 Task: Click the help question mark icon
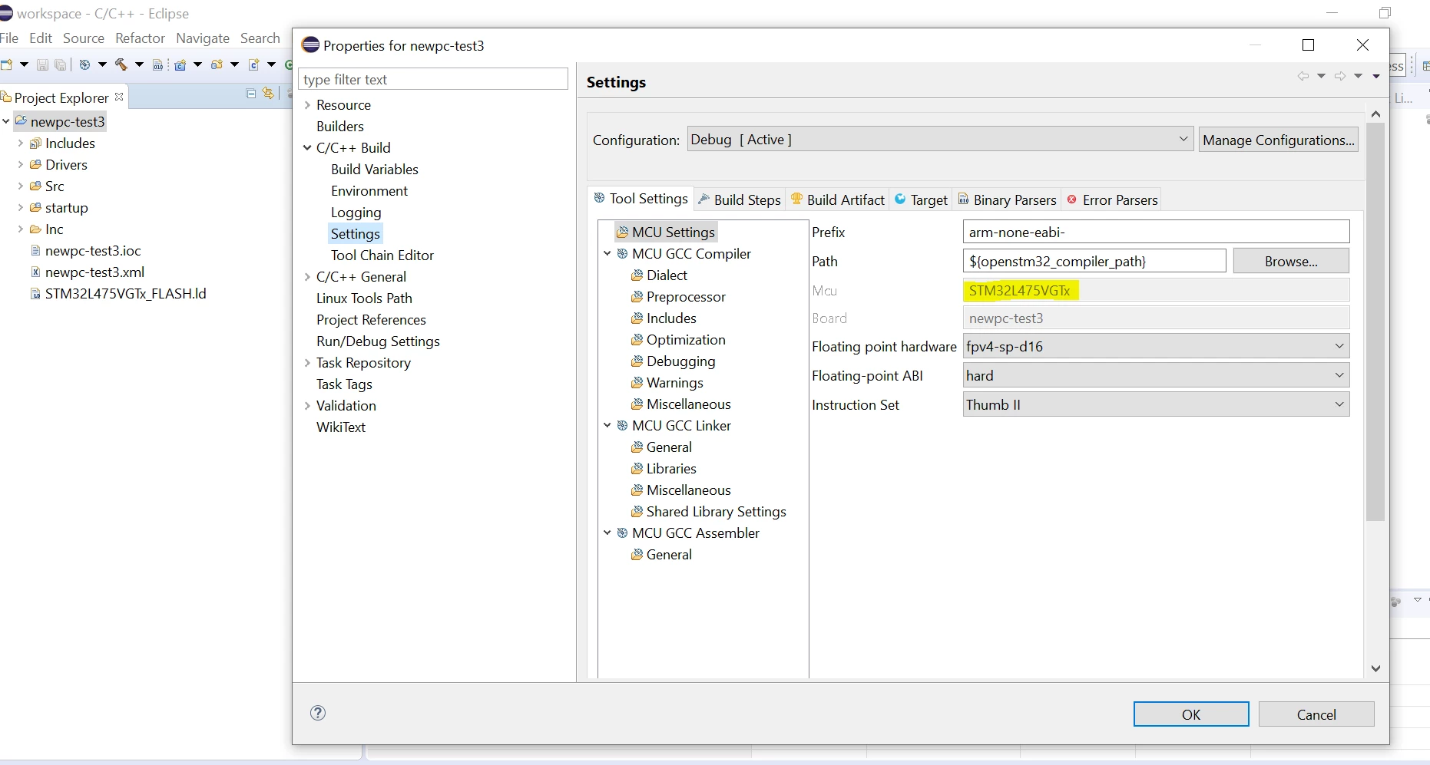[318, 713]
